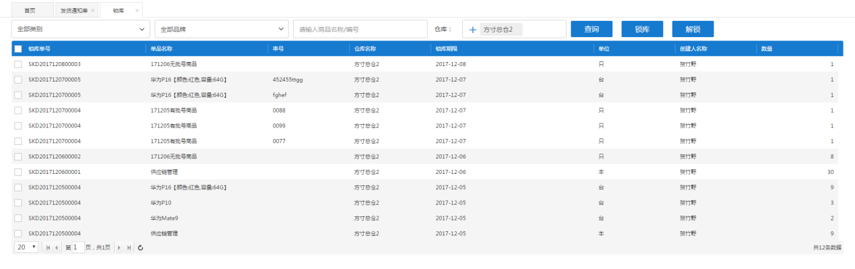Click the serial number fghef
Viewport: 855px width, 269px height.
(x=280, y=95)
